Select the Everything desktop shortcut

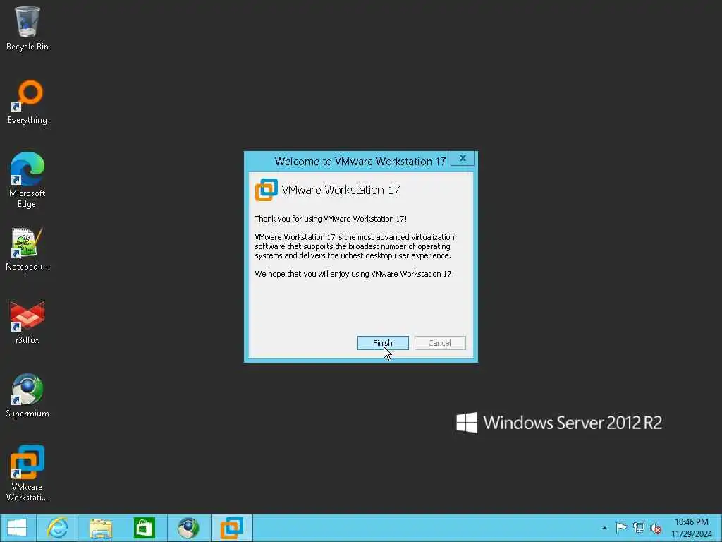coord(27,102)
